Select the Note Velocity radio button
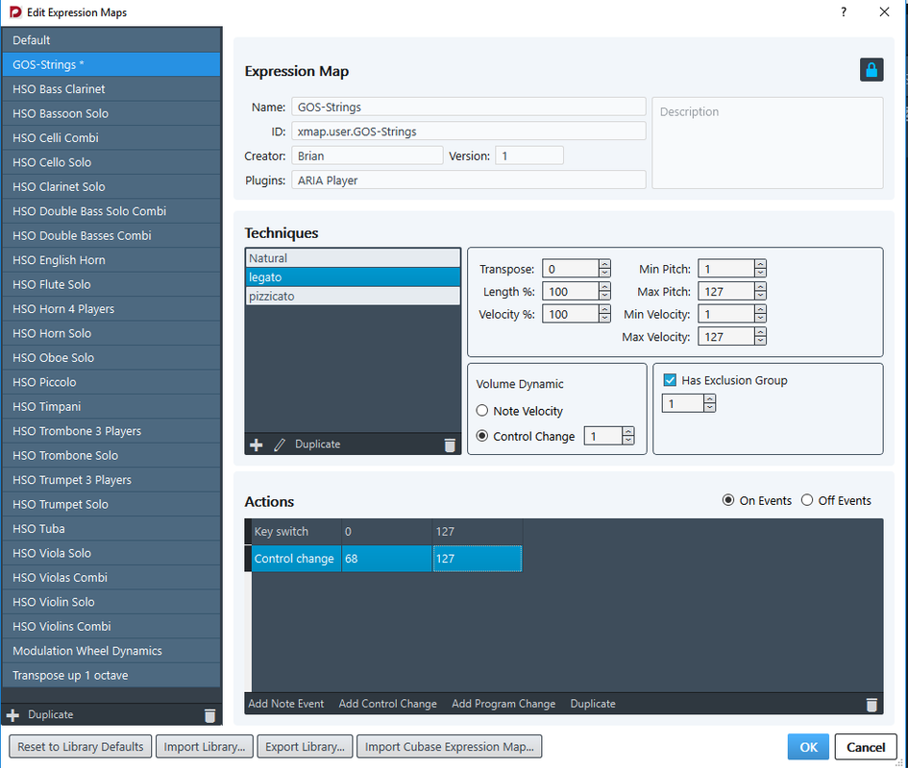 pos(481,410)
